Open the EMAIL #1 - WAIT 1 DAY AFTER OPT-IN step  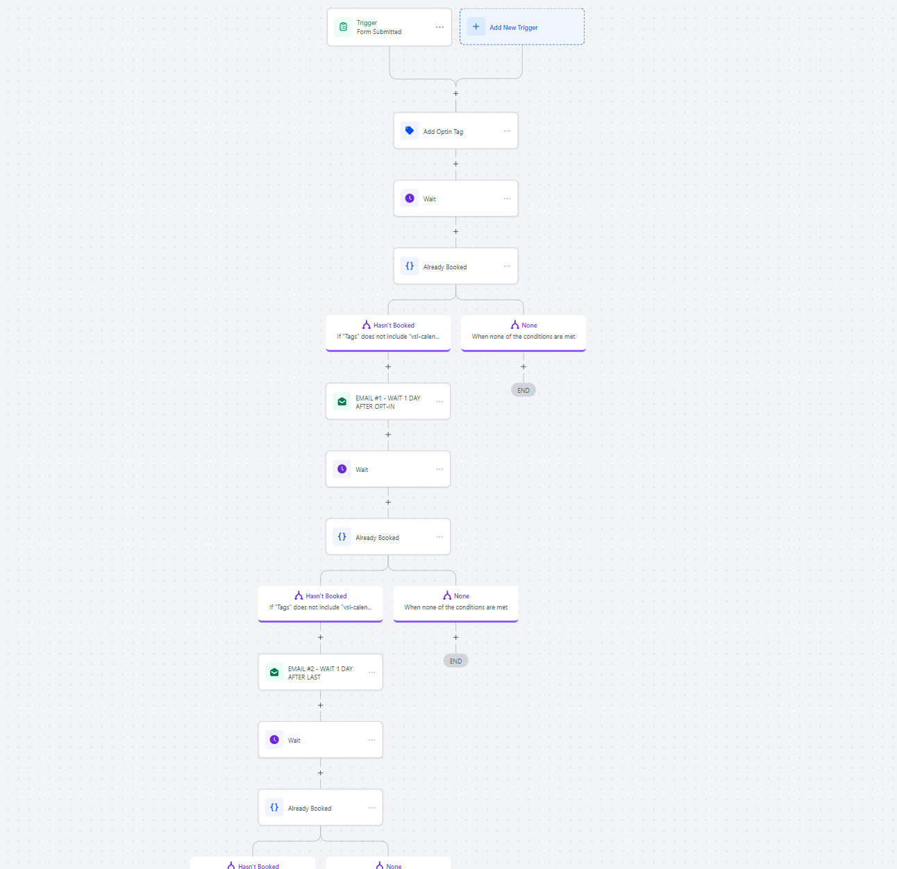[388, 402]
